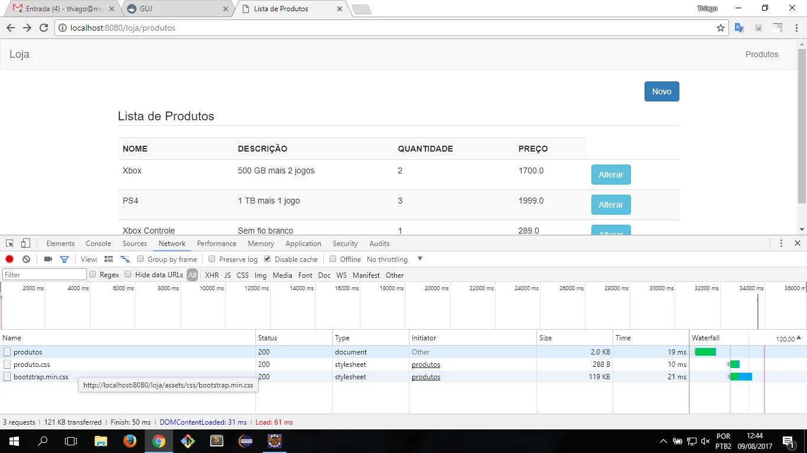Click the DevTools inspect element picker icon

coord(10,244)
